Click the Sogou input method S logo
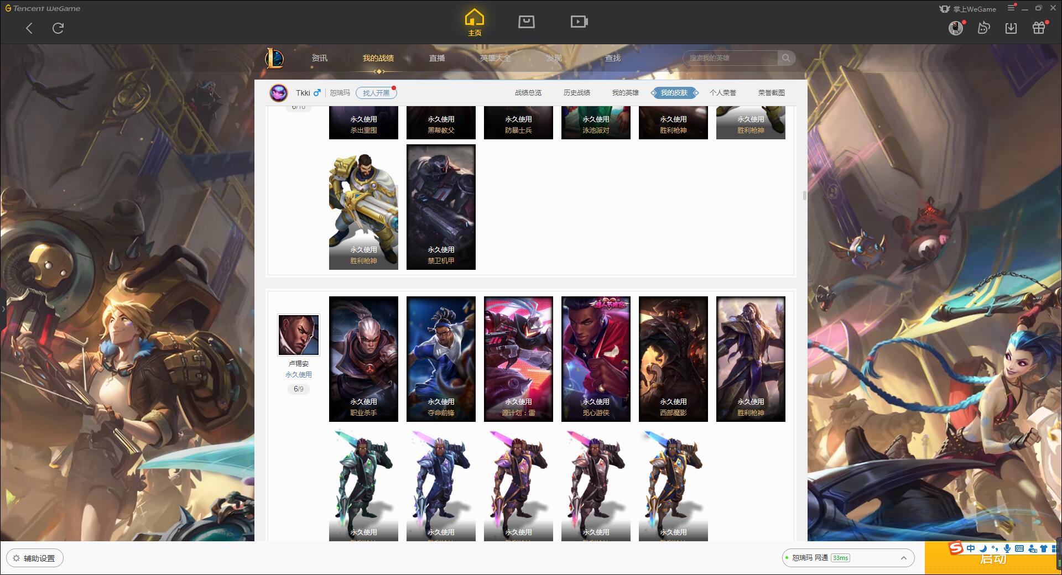The width and height of the screenshot is (1062, 575). pos(956,548)
